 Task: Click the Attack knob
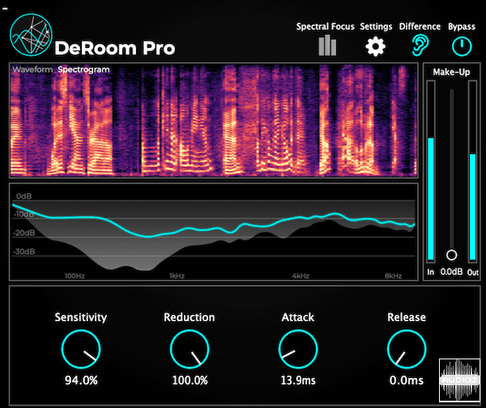coord(298,349)
